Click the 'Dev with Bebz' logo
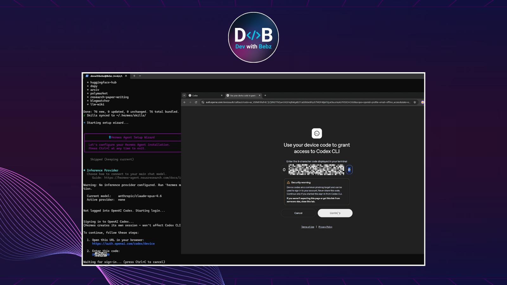This screenshot has width=507, height=285. [253, 37]
